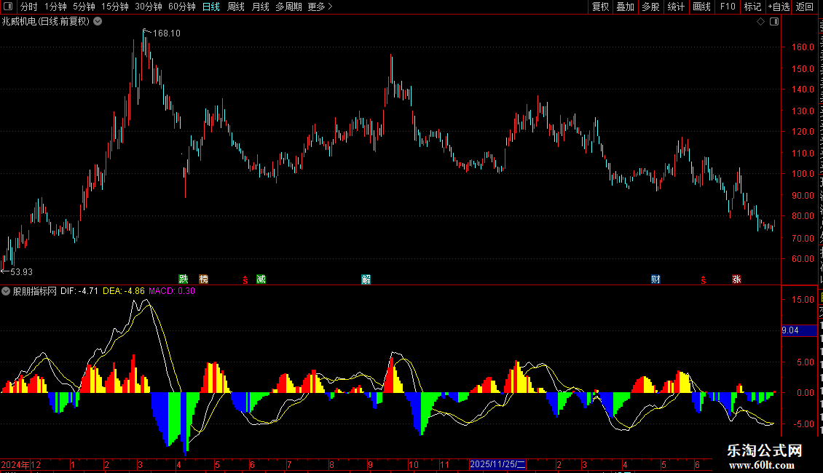Click the 160.0 price axis label
823x473 pixels.
coord(803,47)
